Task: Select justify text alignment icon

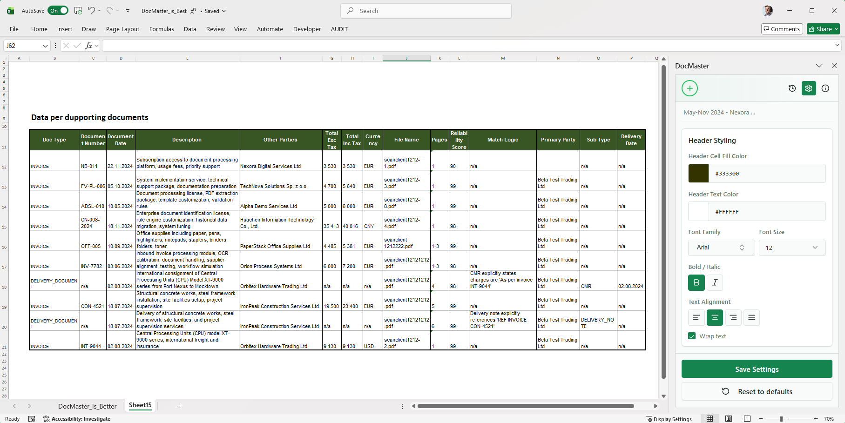Action: (x=751, y=317)
